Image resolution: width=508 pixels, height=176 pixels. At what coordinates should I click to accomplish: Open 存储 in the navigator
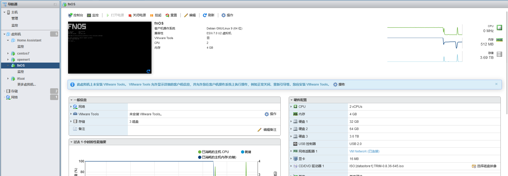pos(14,91)
